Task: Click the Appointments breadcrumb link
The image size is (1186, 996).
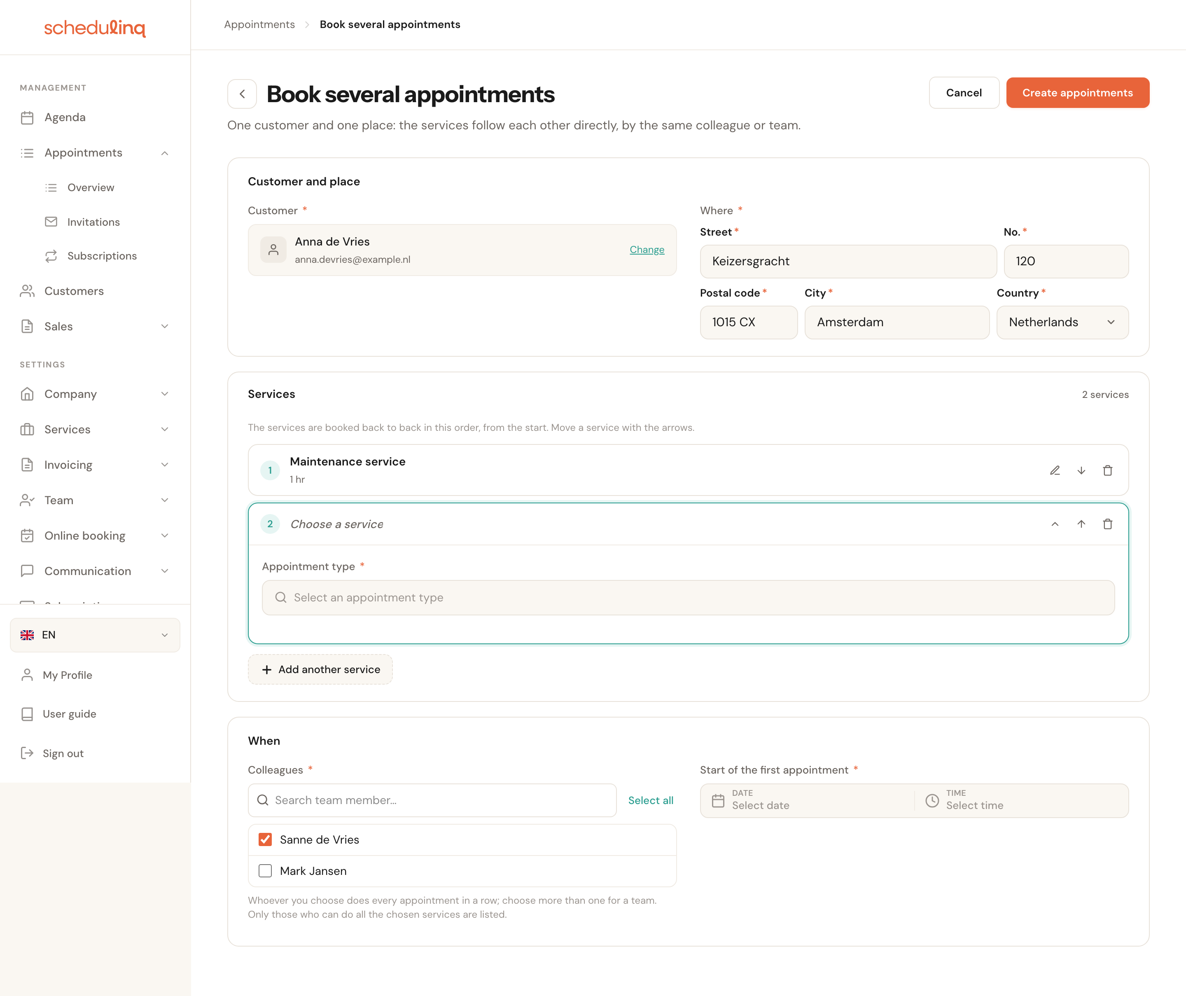Action: pos(259,24)
